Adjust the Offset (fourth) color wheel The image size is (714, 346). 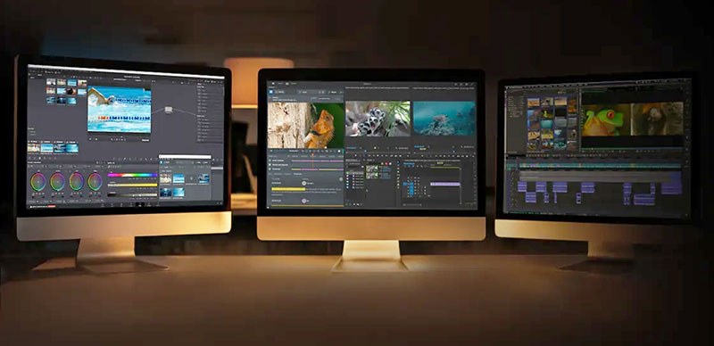[x=95, y=181]
